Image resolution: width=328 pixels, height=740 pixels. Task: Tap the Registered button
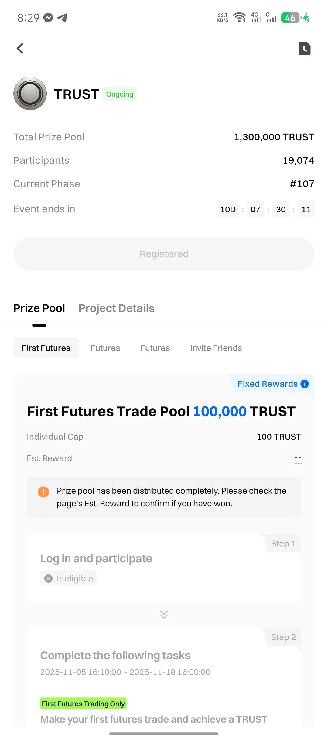point(164,254)
